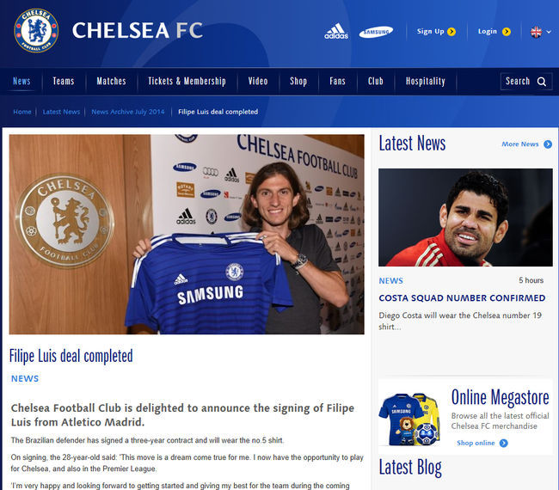Open Costa Squad Number Confirmed headline
This screenshot has width=559, height=490.
[462, 298]
